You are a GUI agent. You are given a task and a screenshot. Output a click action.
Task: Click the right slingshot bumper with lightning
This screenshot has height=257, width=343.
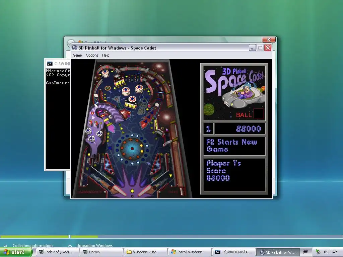click(x=156, y=164)
